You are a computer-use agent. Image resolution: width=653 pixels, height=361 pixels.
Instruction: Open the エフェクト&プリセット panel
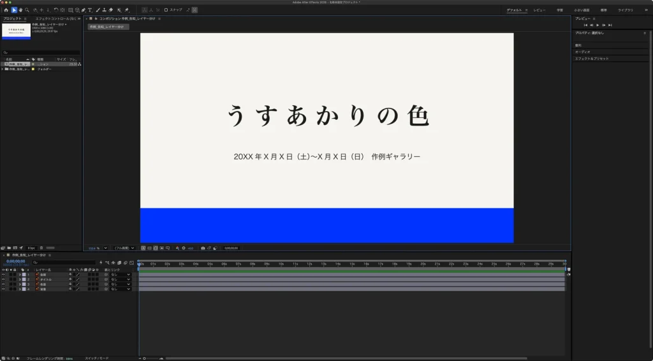[592, 59]
